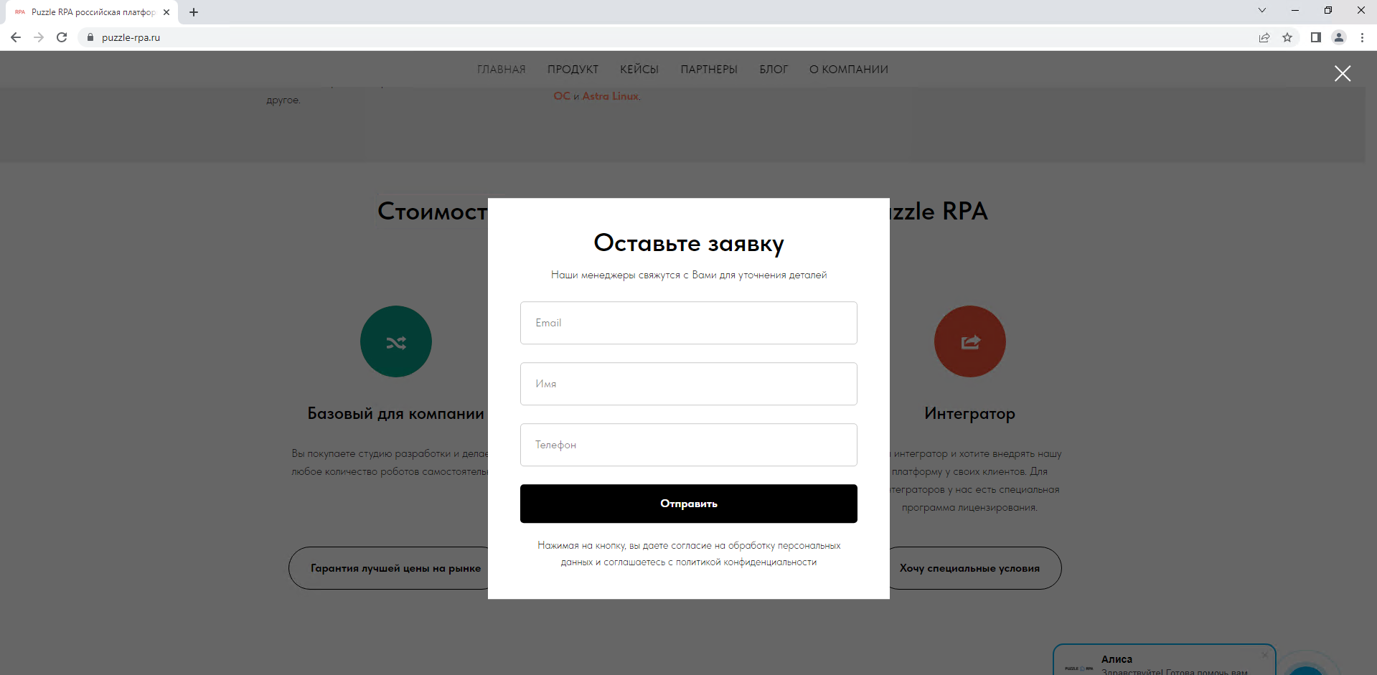Select the Puzzle RPA browser tab

[x=93, y=12]
